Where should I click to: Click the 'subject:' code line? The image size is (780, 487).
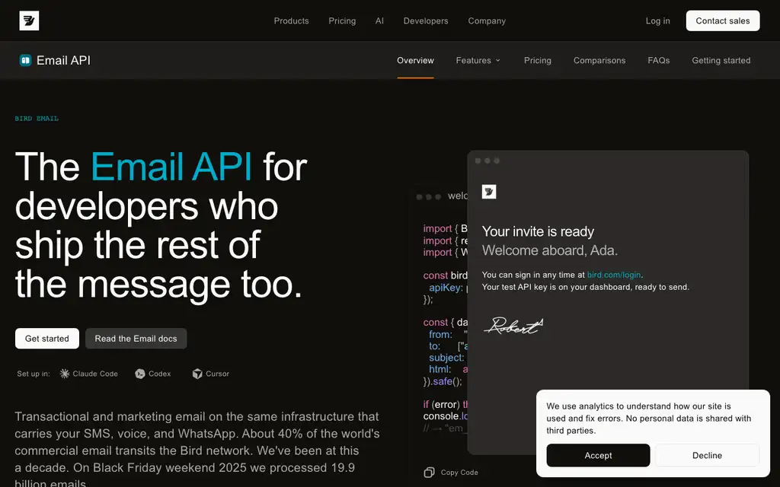(x=446, y=358)
